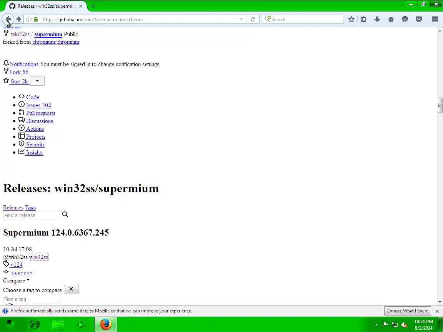Open URL history dropdown arrow in address bar

241,19
